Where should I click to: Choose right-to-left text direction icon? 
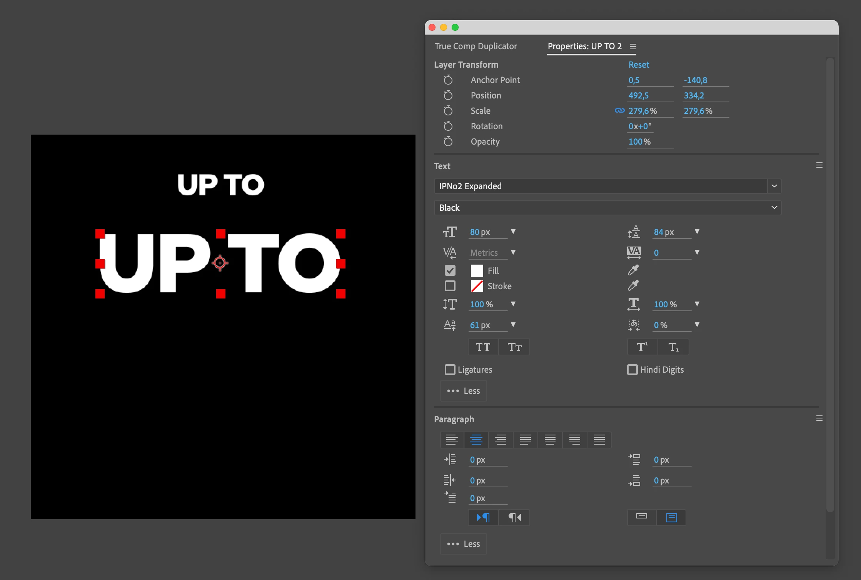[514, 517]
